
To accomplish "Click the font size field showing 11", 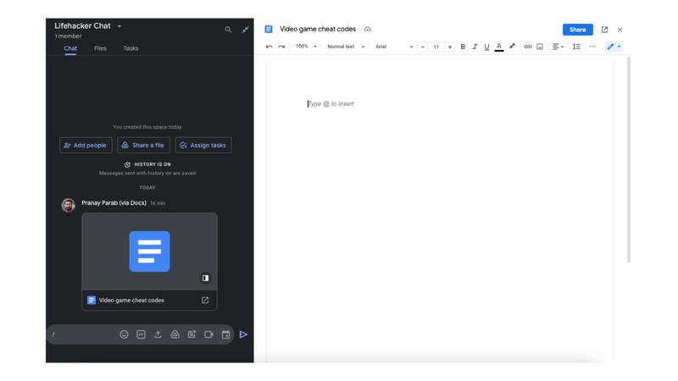I will pos(436,47).
